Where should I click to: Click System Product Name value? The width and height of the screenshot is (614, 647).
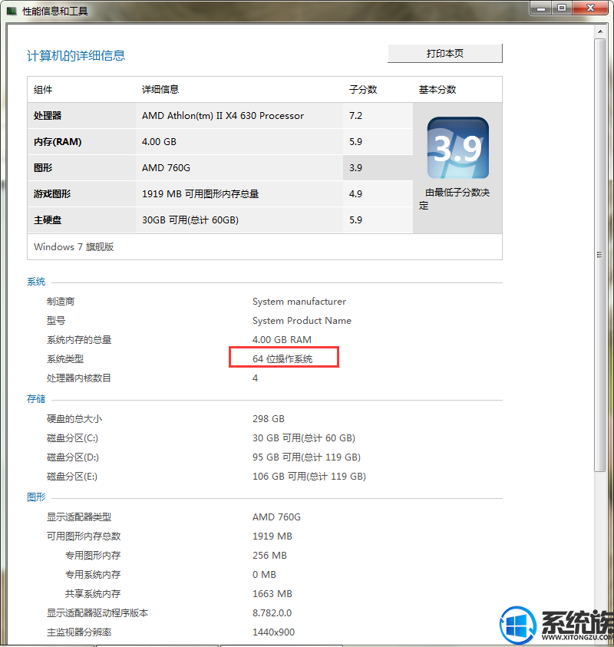(302, 321)
